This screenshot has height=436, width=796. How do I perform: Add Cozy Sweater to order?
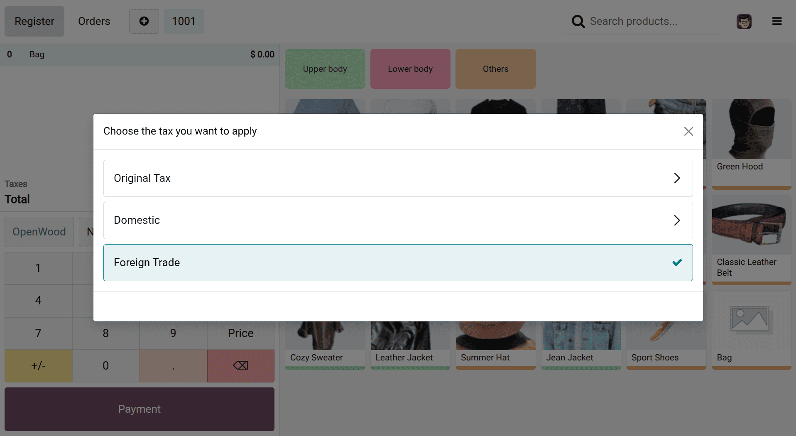click(x=325, y=345)
